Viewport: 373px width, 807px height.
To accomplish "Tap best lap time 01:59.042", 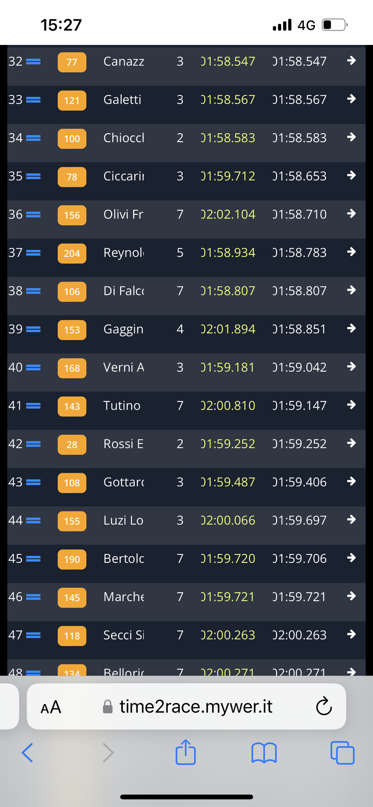I will click(x=299, y=367).
